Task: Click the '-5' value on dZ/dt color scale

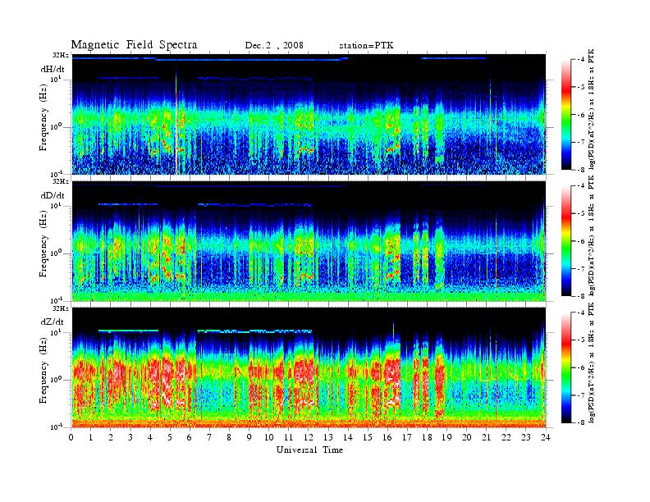Action: [582, 340]
